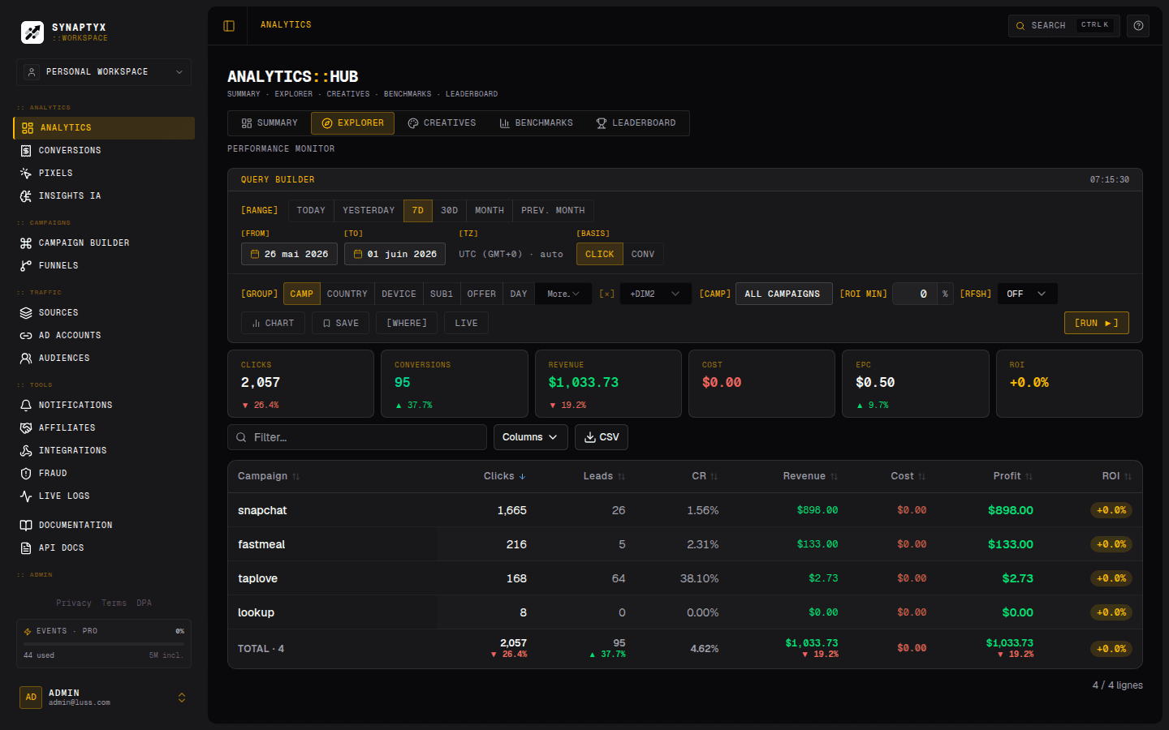Open Live Logs in the sidebar
The height and width of the screenshot is (730, 1169).
(x=104, y=496)
